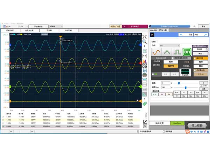Click the end frequency 10000 field
This screenshot has width=210, height=157.
click(x=171, y=66)
